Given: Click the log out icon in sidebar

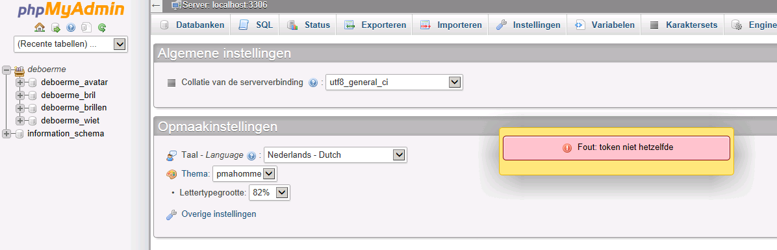Looking at the screenshot, I should click(56, 28).
